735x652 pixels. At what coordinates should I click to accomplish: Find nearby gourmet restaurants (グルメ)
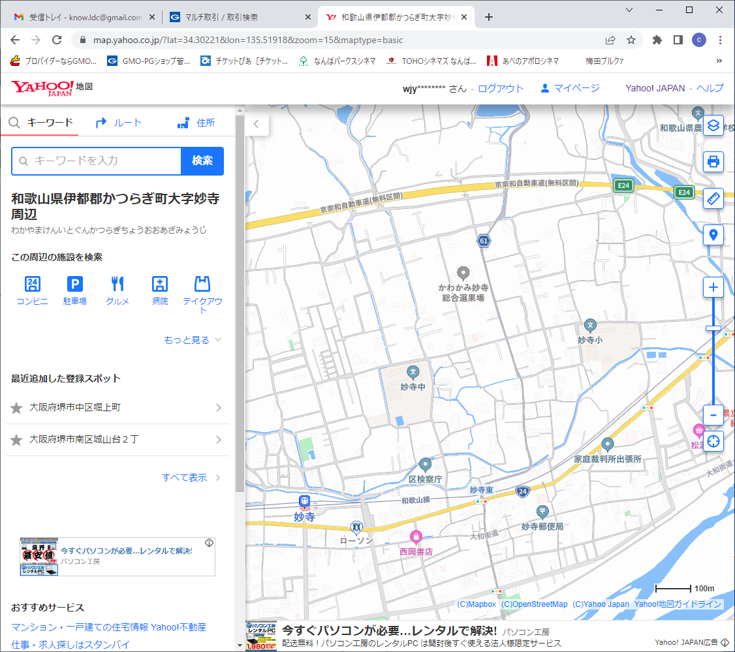click(117, 290)
